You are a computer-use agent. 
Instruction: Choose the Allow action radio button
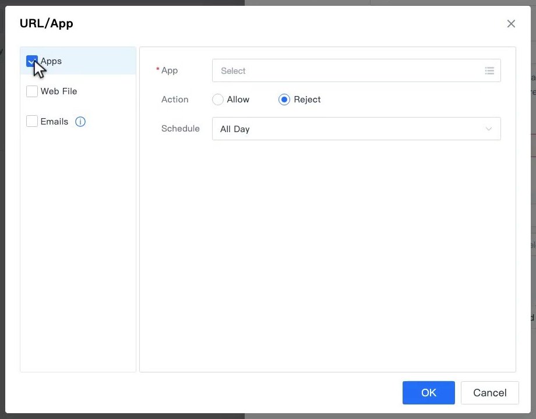(218, 100)
